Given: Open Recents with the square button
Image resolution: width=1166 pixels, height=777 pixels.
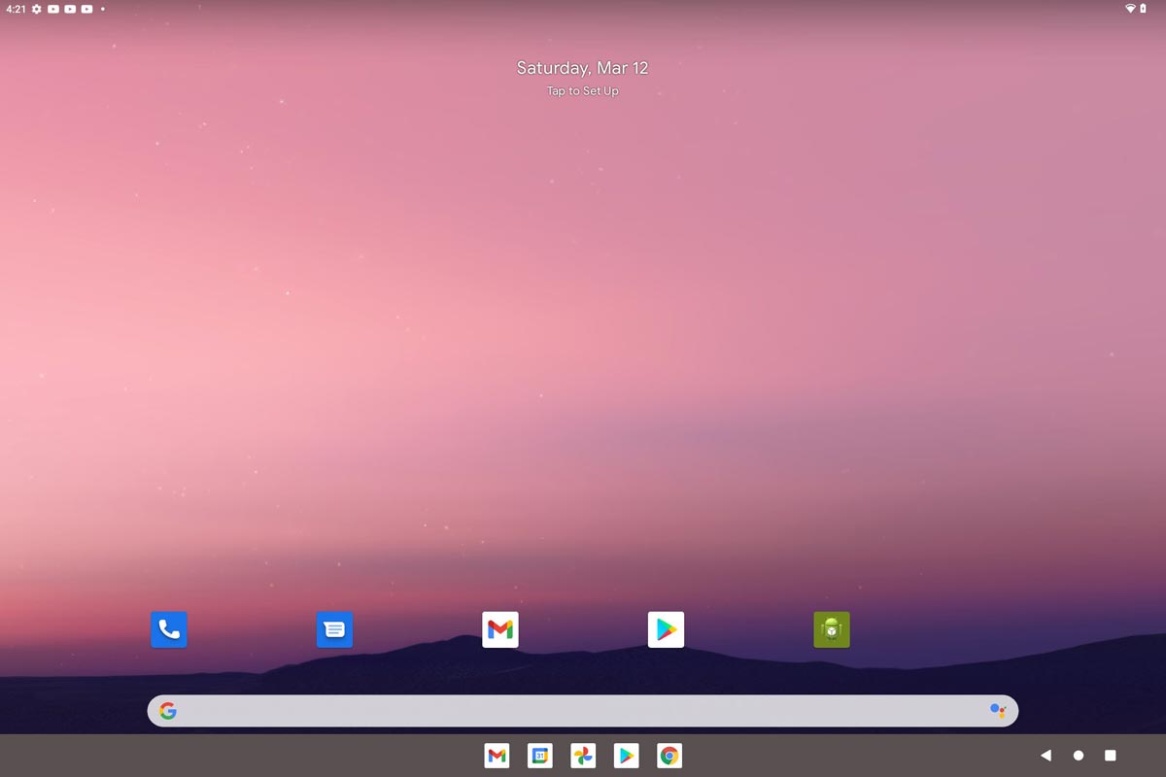Looking at the screenshot, I should (1110, 756).
